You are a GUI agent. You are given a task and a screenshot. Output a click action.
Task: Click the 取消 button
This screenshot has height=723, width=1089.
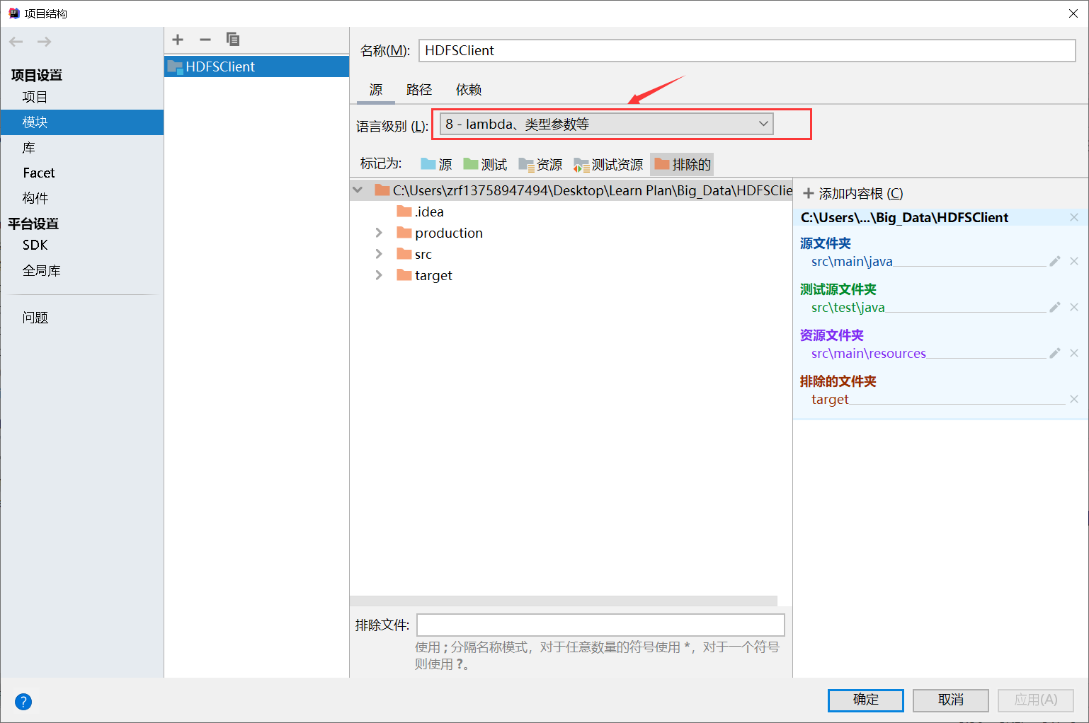point(950,700)
